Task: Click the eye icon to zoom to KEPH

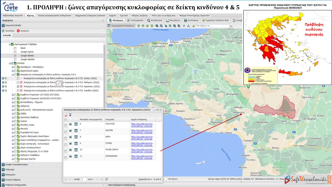Action: click(x=70, y=137)
